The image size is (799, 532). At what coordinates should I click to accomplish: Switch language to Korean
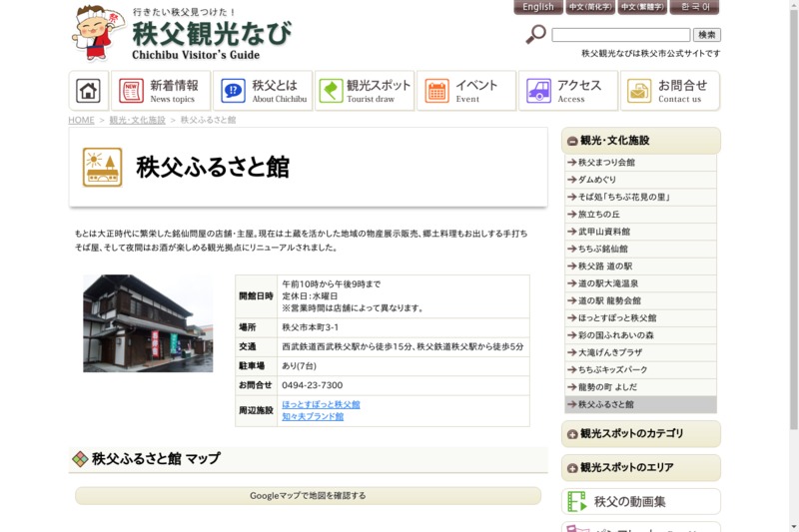694,7
